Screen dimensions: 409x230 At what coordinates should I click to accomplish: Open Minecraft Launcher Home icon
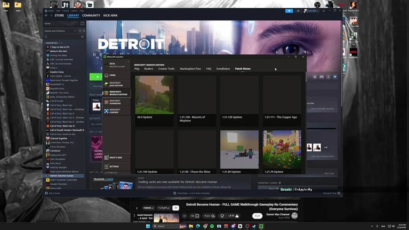click(x=106, y=75)
